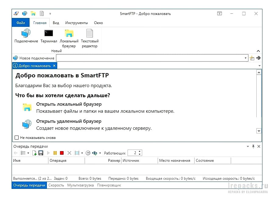
Task: Switch to the Планировщик bottom tab
Action: coord(109,185)
